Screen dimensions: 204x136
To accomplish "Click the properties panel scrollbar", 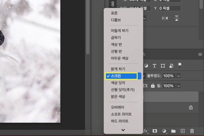I will (201, 4).
